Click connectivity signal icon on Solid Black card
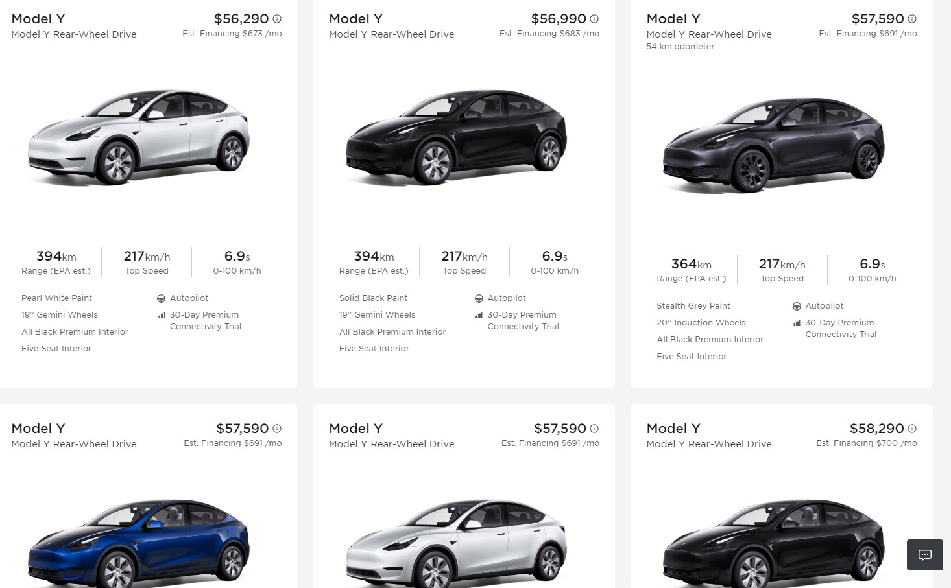This screenshot has height=588, width=951. (479, 316)
